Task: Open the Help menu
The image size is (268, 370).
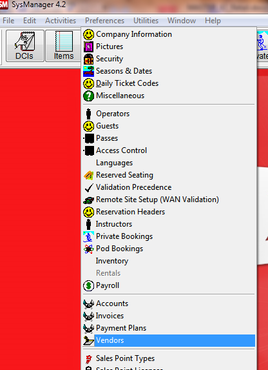Action: [213, 21]
